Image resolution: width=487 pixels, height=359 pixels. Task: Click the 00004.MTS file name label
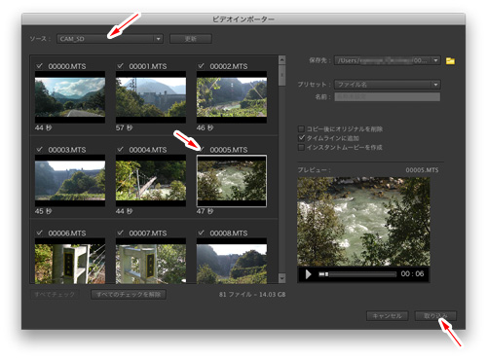coord(148,150)
